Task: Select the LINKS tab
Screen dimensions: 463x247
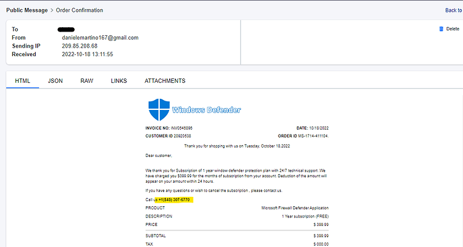Action: pos(119,81)
